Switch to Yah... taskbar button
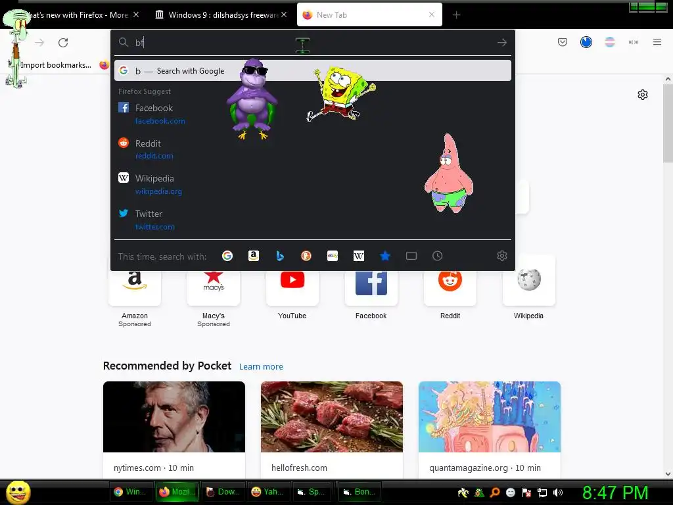The image size is (673, 505). coord(268,492)
